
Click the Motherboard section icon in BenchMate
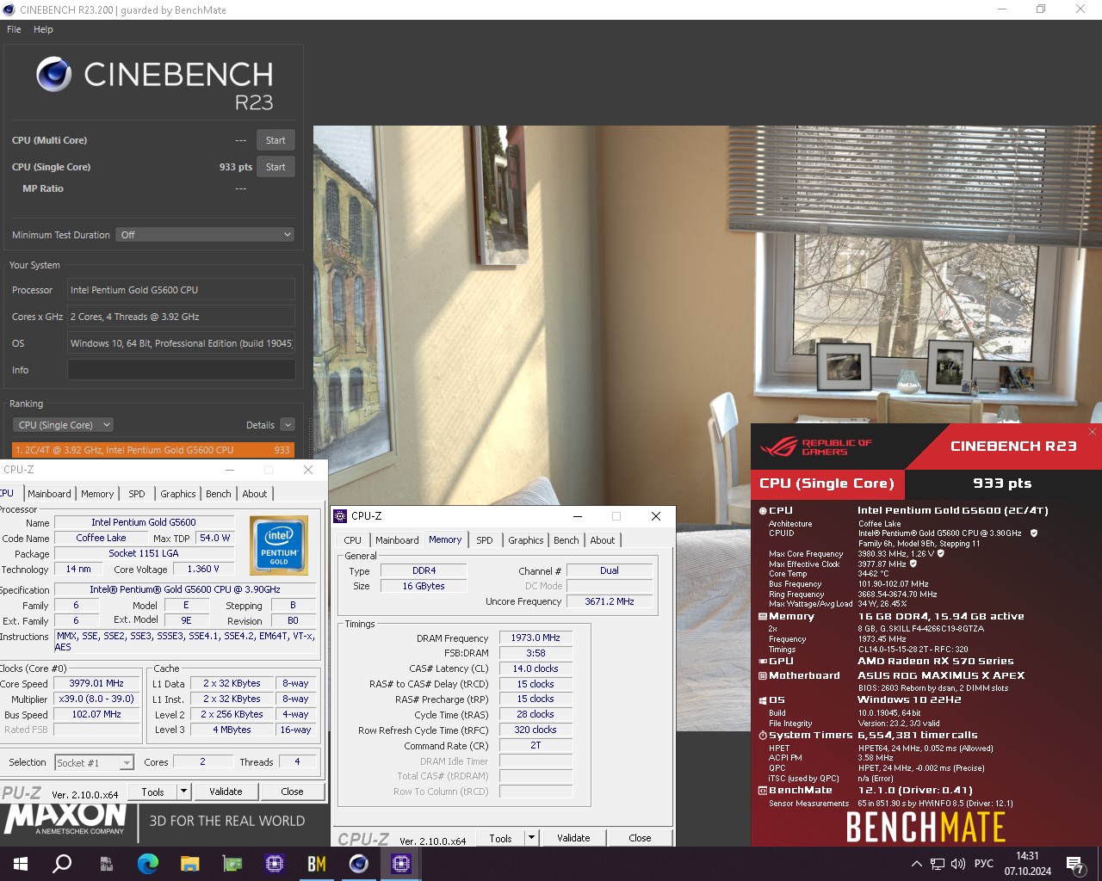[763, 676]
